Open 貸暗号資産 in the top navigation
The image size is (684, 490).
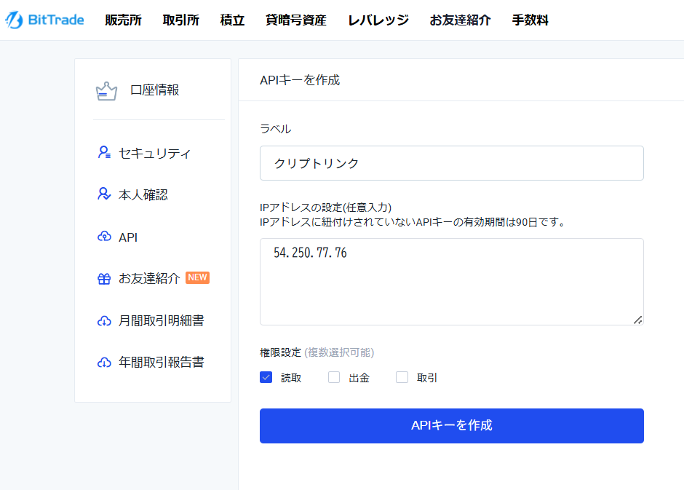click(x=295, y=20)
